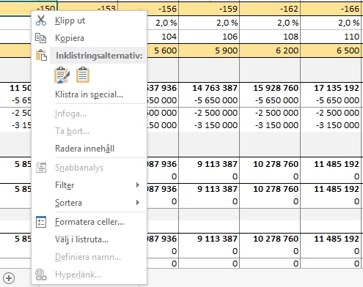This screenshot has height=287, width=363.
Task: Select cell containing 17 135 192
Action: pyautogui.click(x=331, y=88)
